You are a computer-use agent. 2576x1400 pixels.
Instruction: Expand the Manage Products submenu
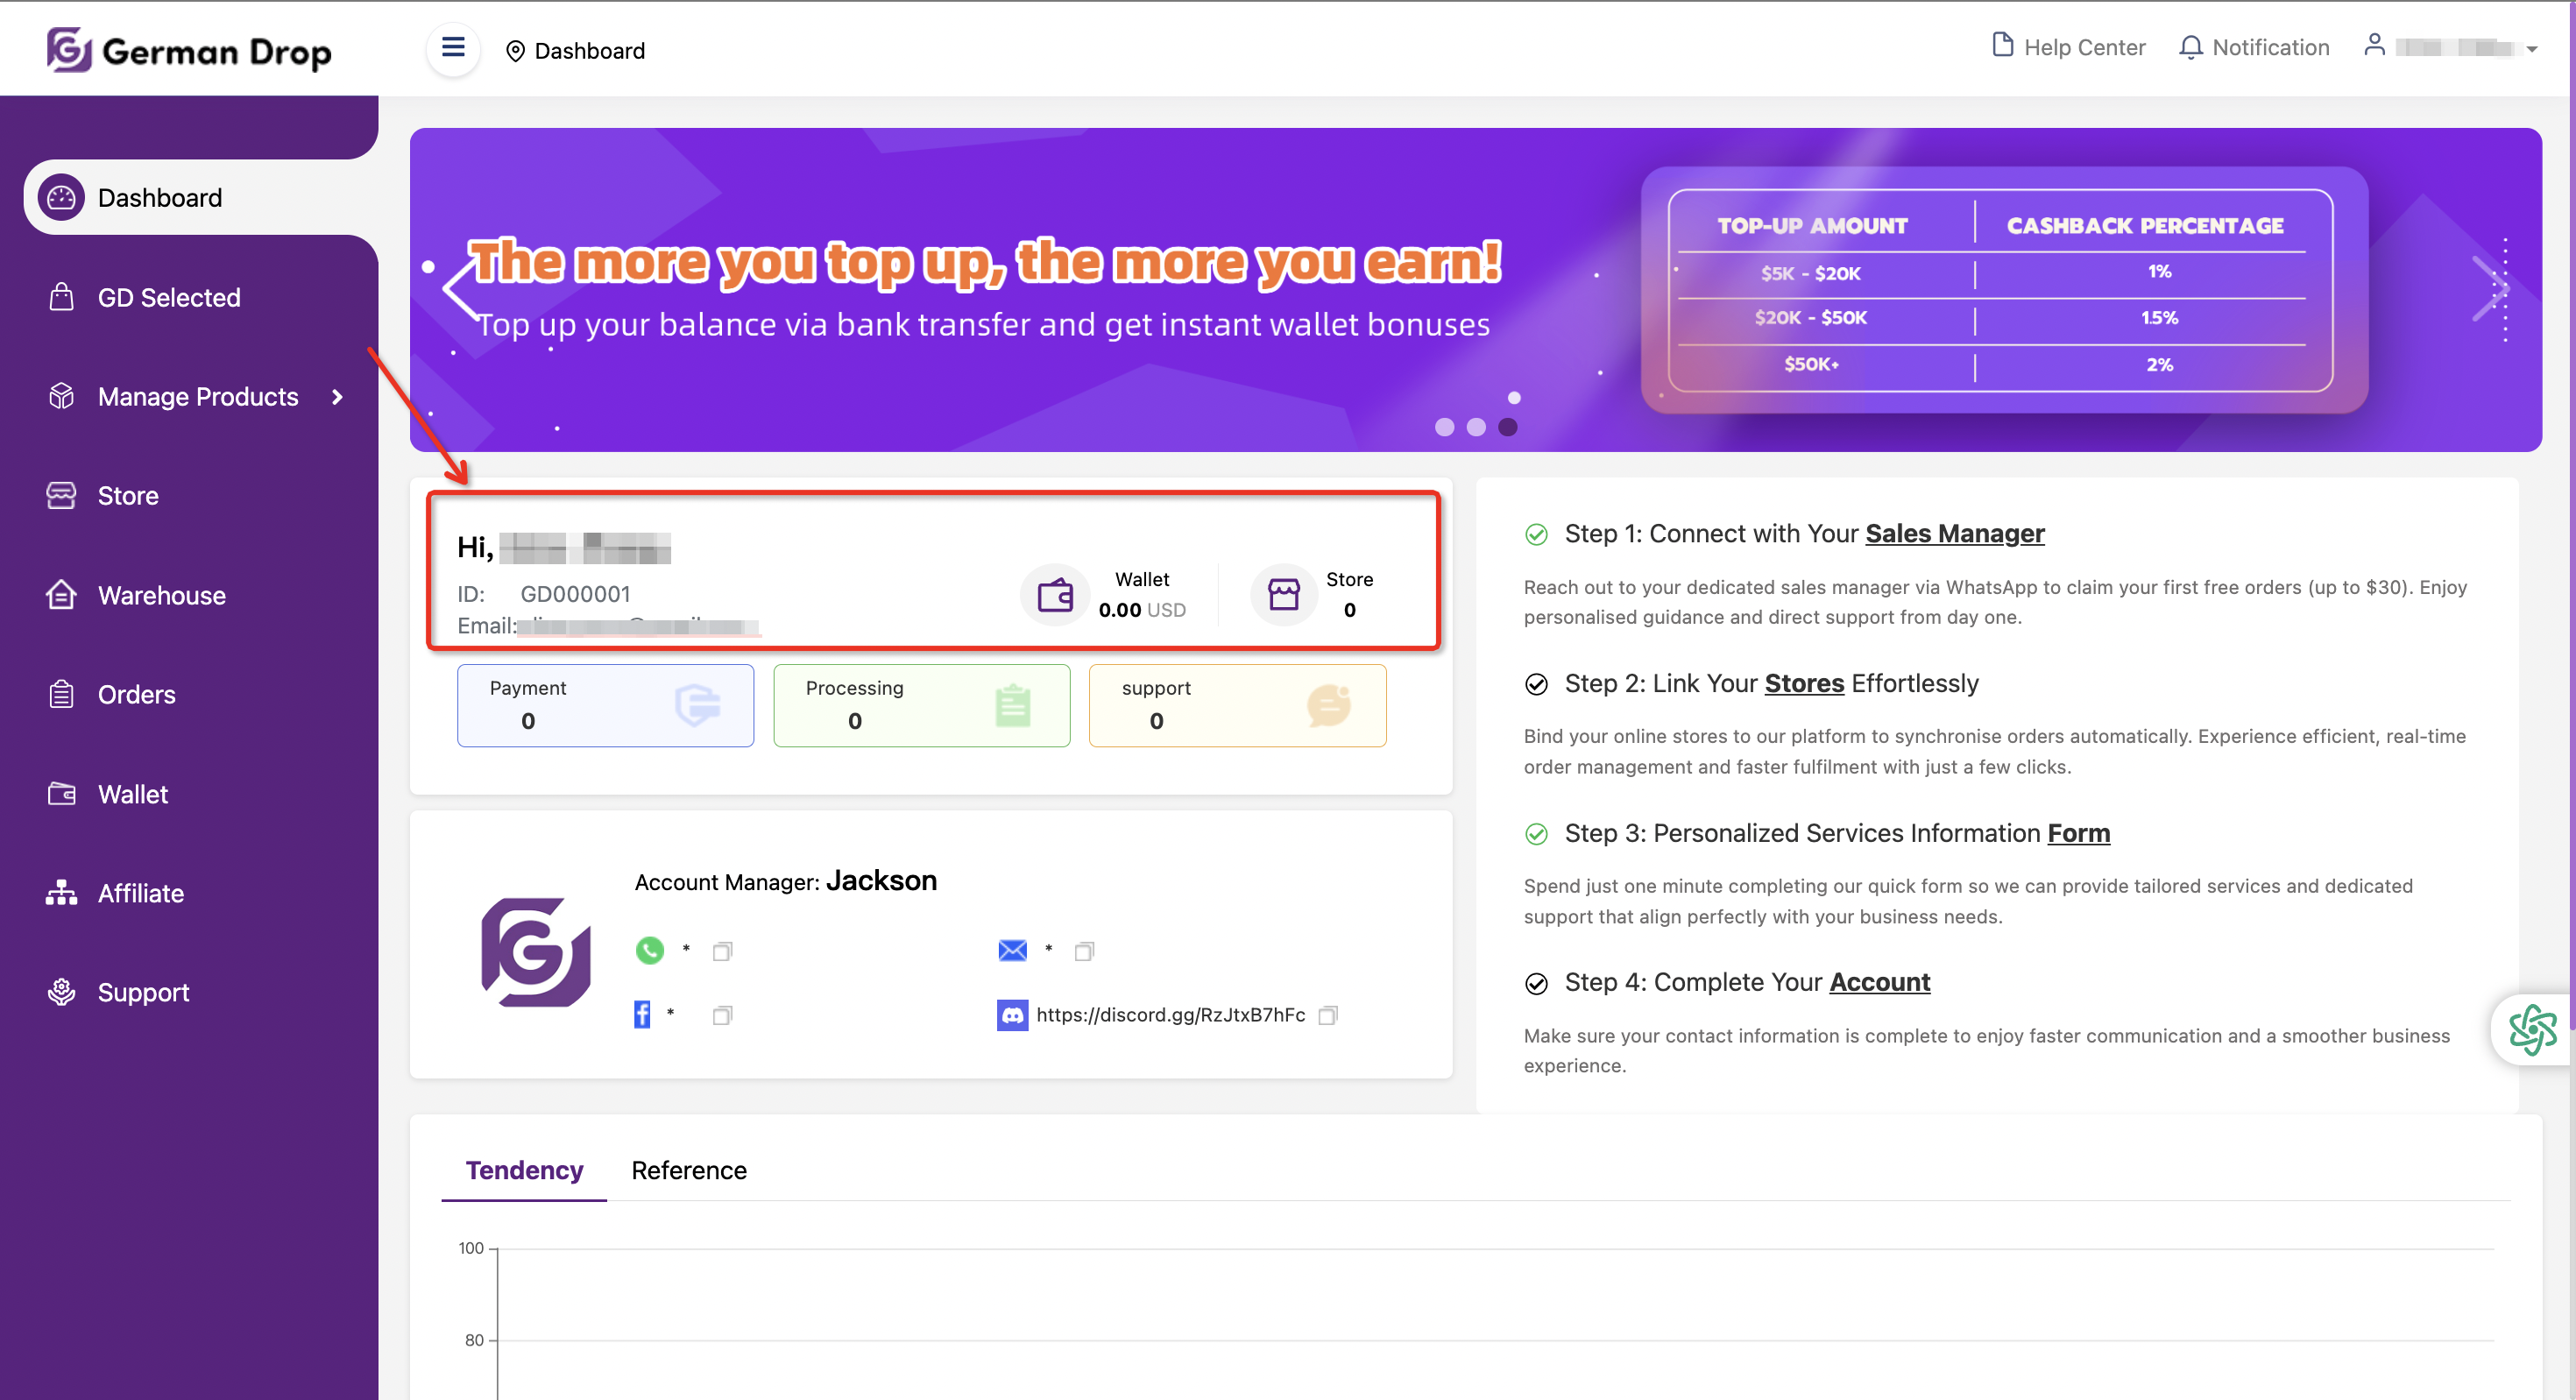coord(337,397)
